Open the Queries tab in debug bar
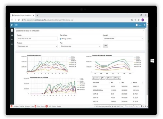Screen dimensions: 163x119 pyautogui.click(x=43, y=106)
